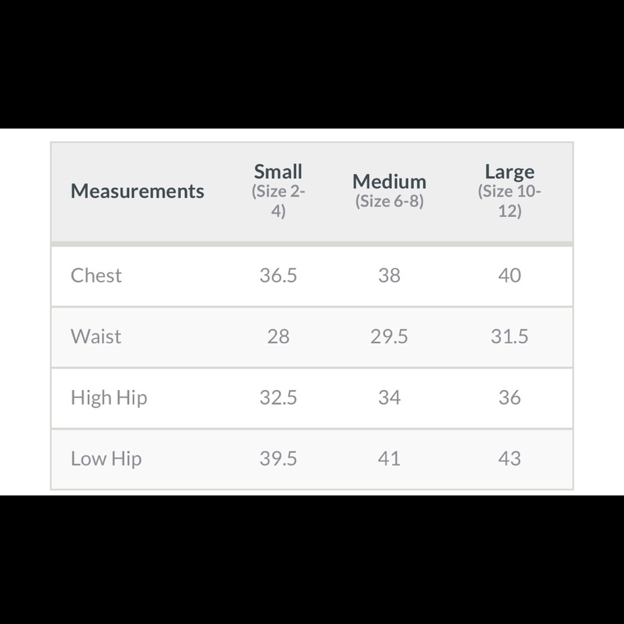Click the Chest row label

(x=96, y=275)
